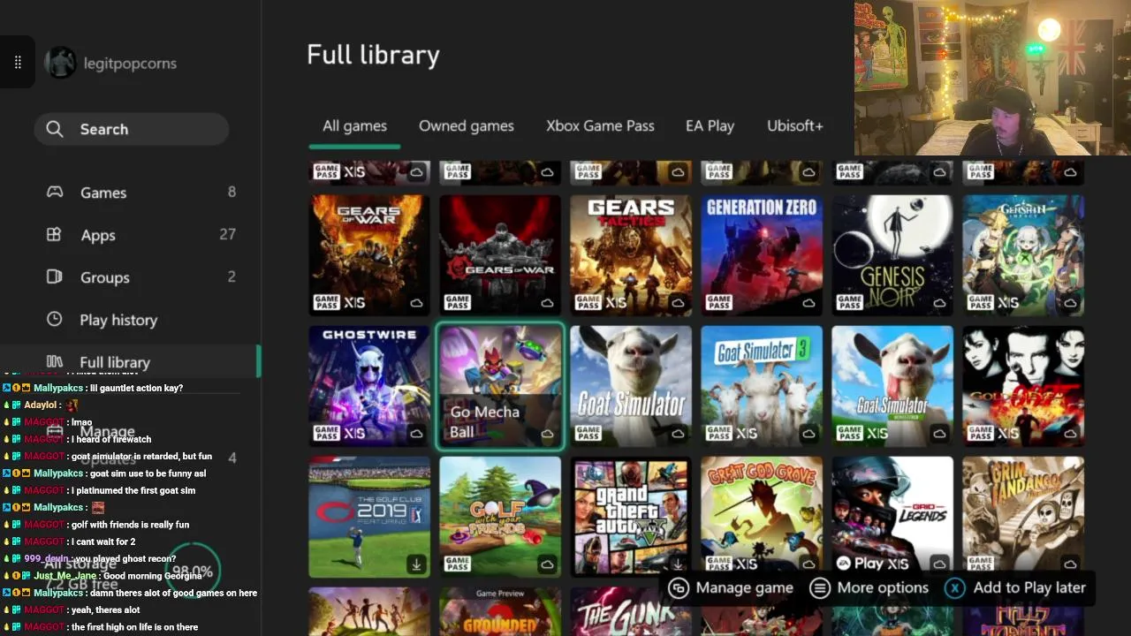The image size is (1131, 636).
Task: Select the dark red Gears of War tile
Action: tap(500, 254)
